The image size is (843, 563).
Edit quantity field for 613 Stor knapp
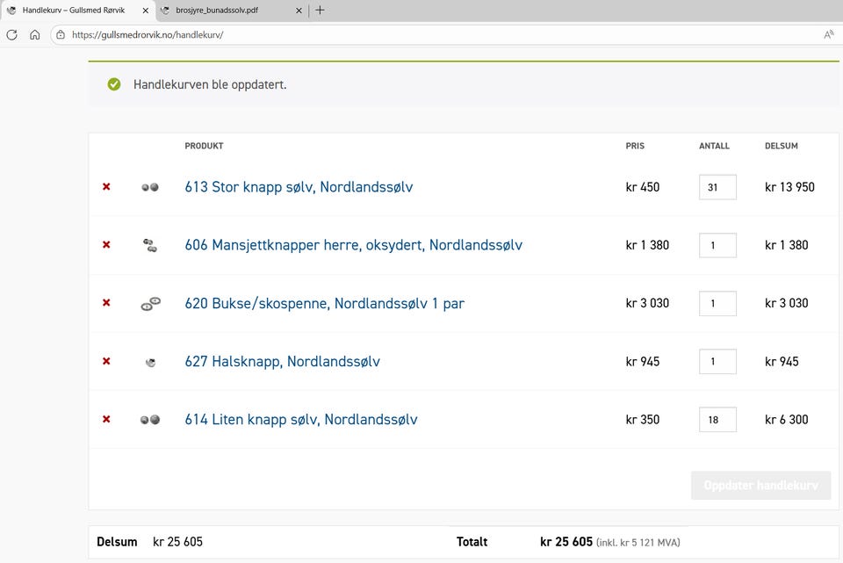[x=717, y=187]
